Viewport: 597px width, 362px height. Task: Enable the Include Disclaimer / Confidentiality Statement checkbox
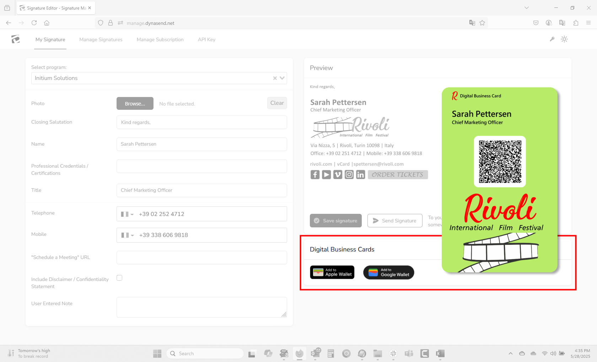pyautogui.click(x=119, y=278)
